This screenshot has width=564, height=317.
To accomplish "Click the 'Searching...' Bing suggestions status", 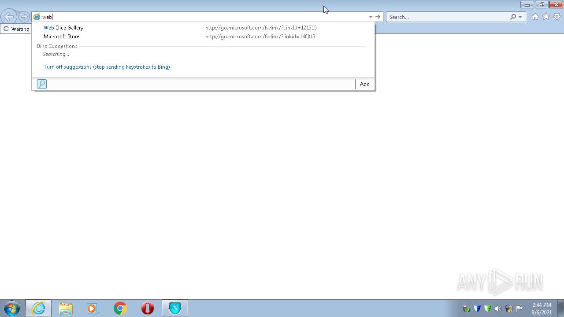I will tap(56, 54).
